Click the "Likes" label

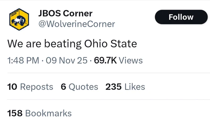click(135, 87)
